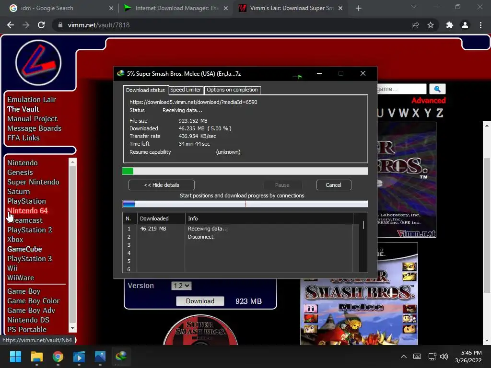Open the Chrome tab search chevron

pyautogui.click(x=414, y=7)
